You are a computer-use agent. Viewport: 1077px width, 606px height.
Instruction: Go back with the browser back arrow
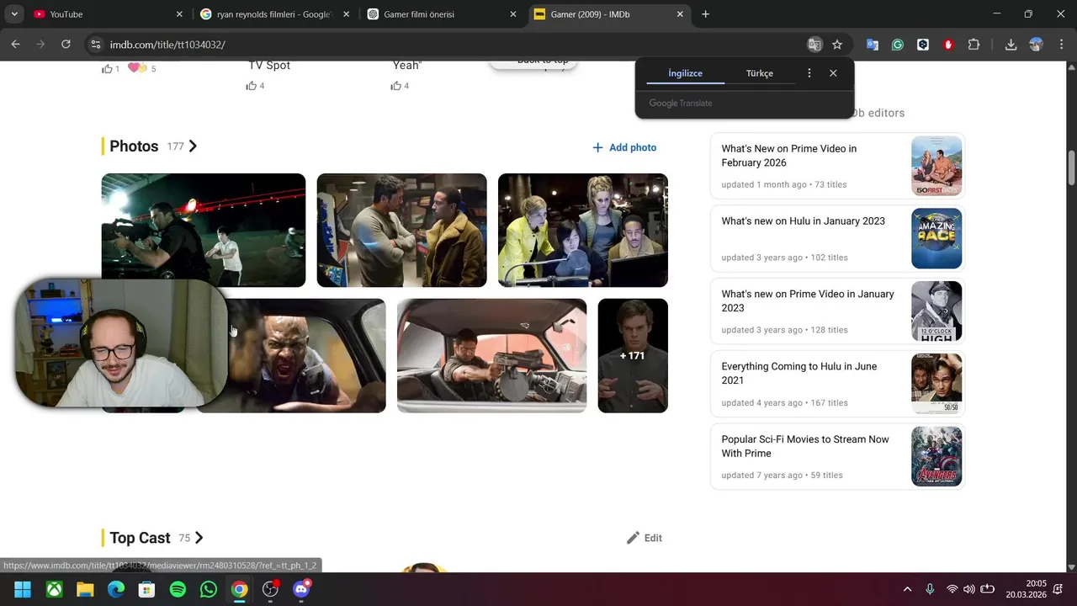pos(15,45)
